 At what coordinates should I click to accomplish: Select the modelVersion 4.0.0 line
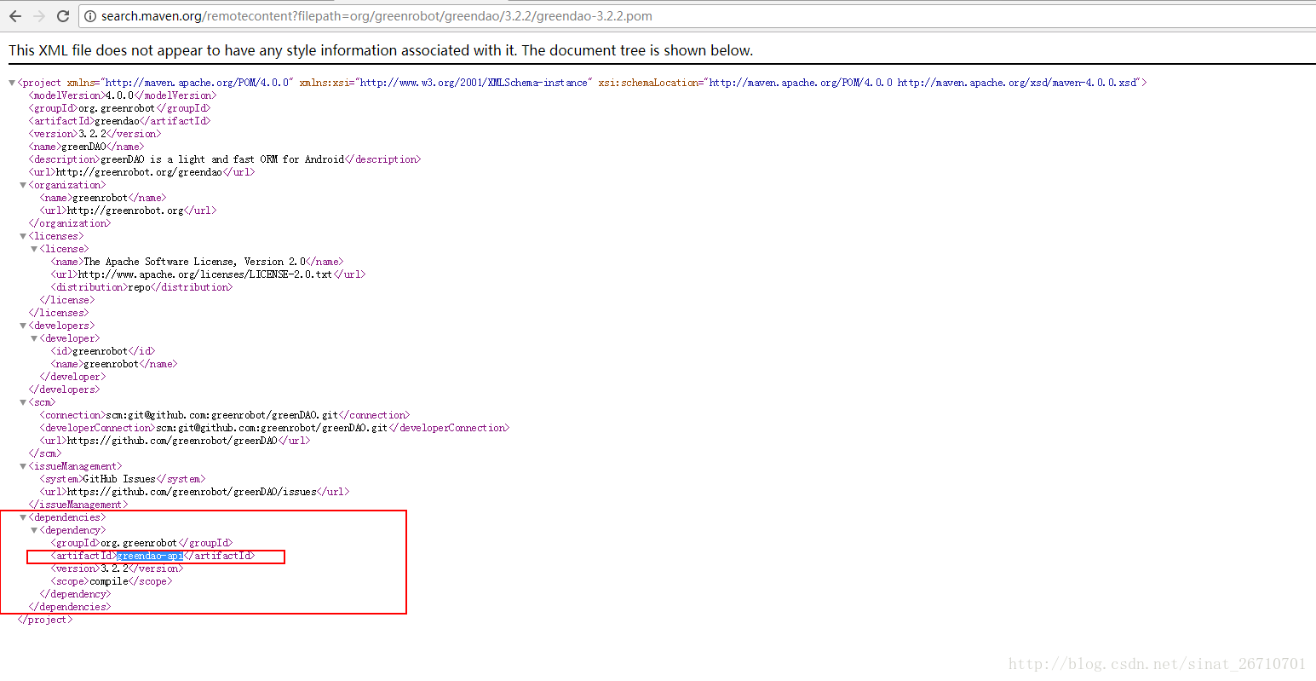[121, 95]
